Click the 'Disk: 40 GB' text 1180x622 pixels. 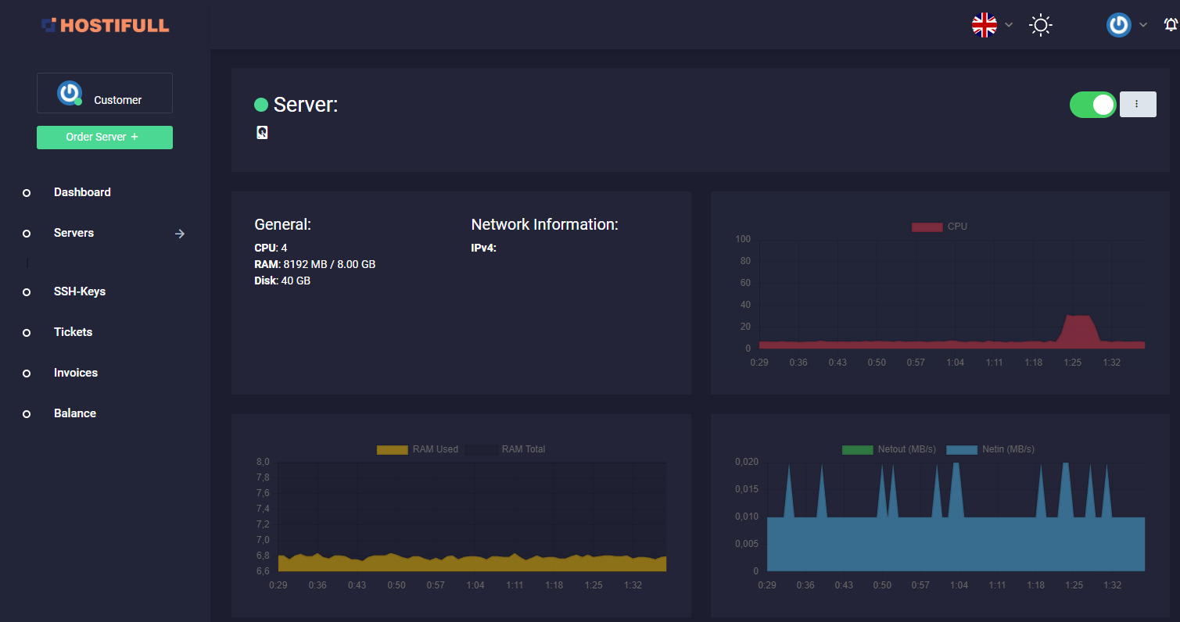(282, 281)
